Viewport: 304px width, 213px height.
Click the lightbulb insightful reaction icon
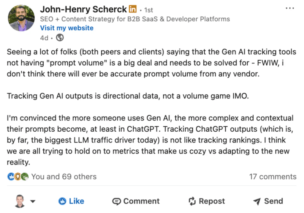point(18,177)
